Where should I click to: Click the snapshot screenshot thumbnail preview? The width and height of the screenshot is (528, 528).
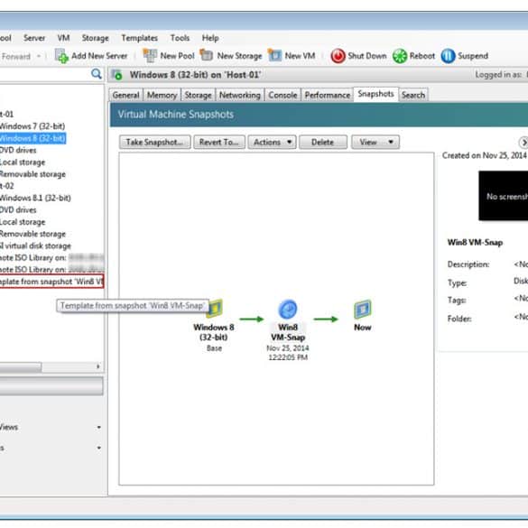[503, 196]
